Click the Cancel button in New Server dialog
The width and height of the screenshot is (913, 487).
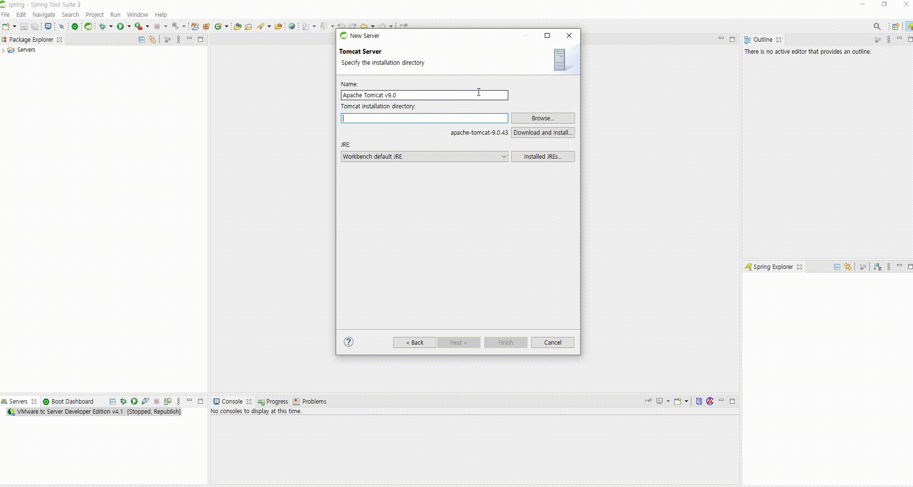pyautogui.click(x=553, y=342)
